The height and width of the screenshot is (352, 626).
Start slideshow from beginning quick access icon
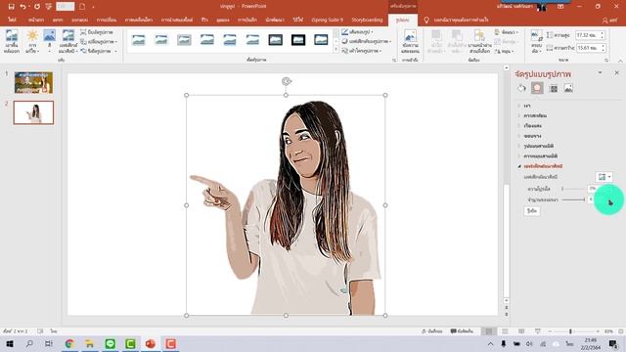tap(49, 7)
